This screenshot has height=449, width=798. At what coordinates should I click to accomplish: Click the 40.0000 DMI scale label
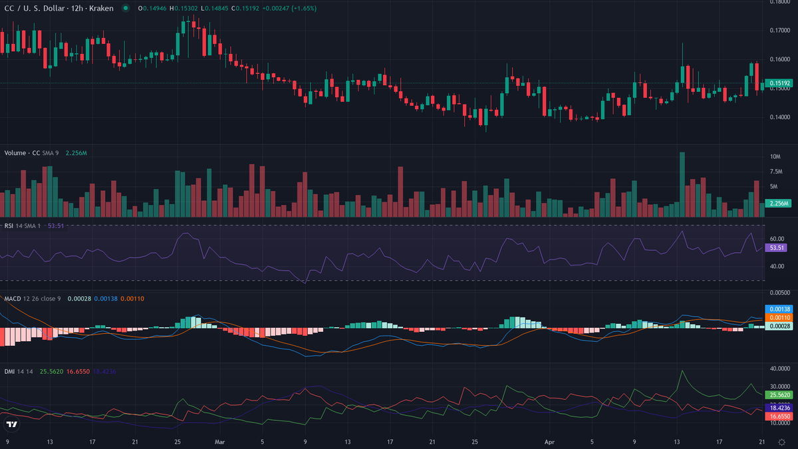point(779,368)
